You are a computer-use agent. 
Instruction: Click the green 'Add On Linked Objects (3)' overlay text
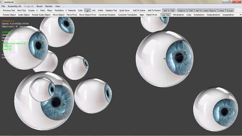point(14,43)
